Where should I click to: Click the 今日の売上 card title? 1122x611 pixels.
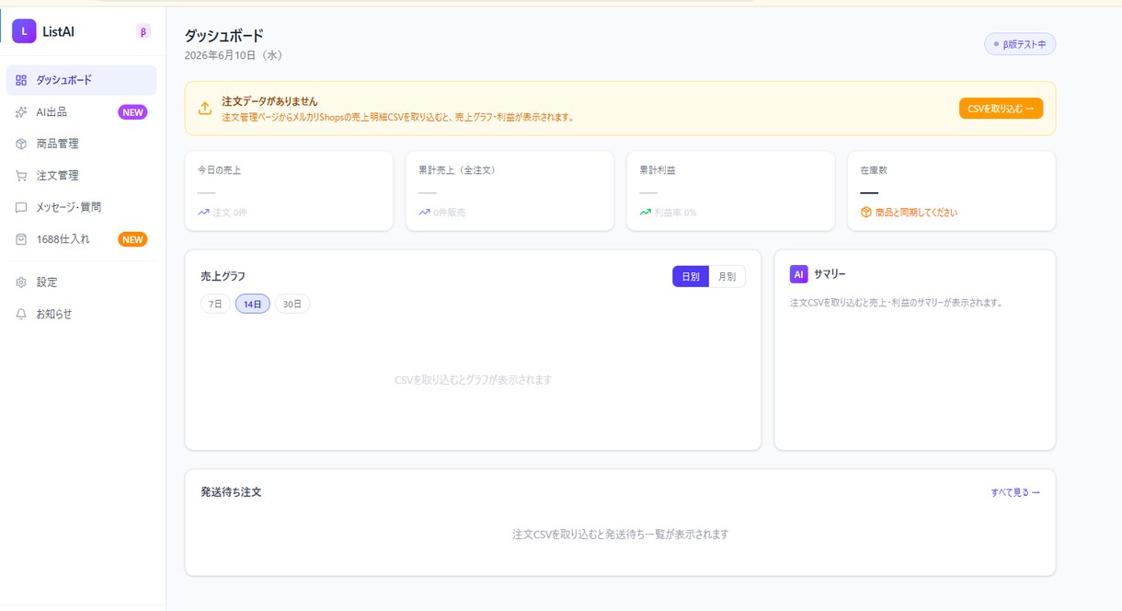click(x=220, y=170)
